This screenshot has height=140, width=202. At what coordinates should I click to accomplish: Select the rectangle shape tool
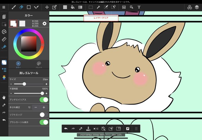click(x=29, y=7)
